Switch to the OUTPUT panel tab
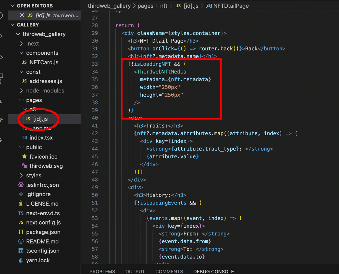The image size is (339, 274). [x=135, y=271]
